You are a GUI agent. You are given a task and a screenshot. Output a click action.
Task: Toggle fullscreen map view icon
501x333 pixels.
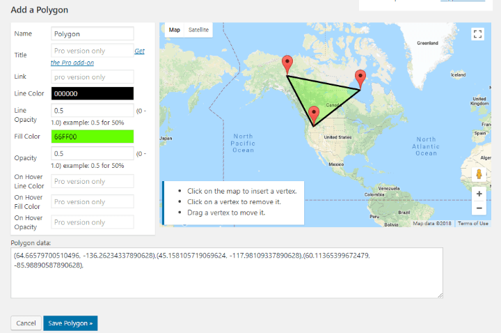[477, 34]
